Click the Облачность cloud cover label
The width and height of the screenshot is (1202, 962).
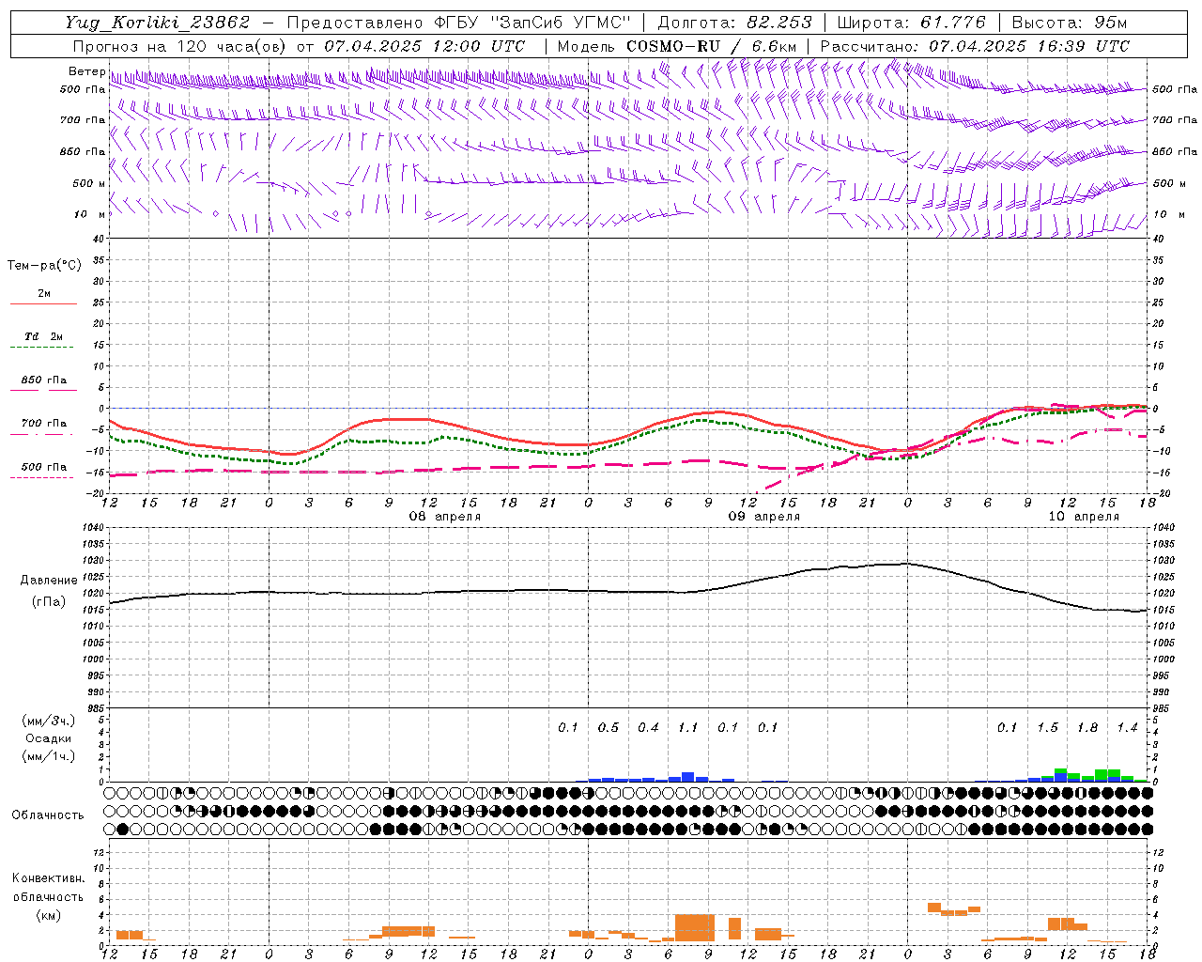48,815
